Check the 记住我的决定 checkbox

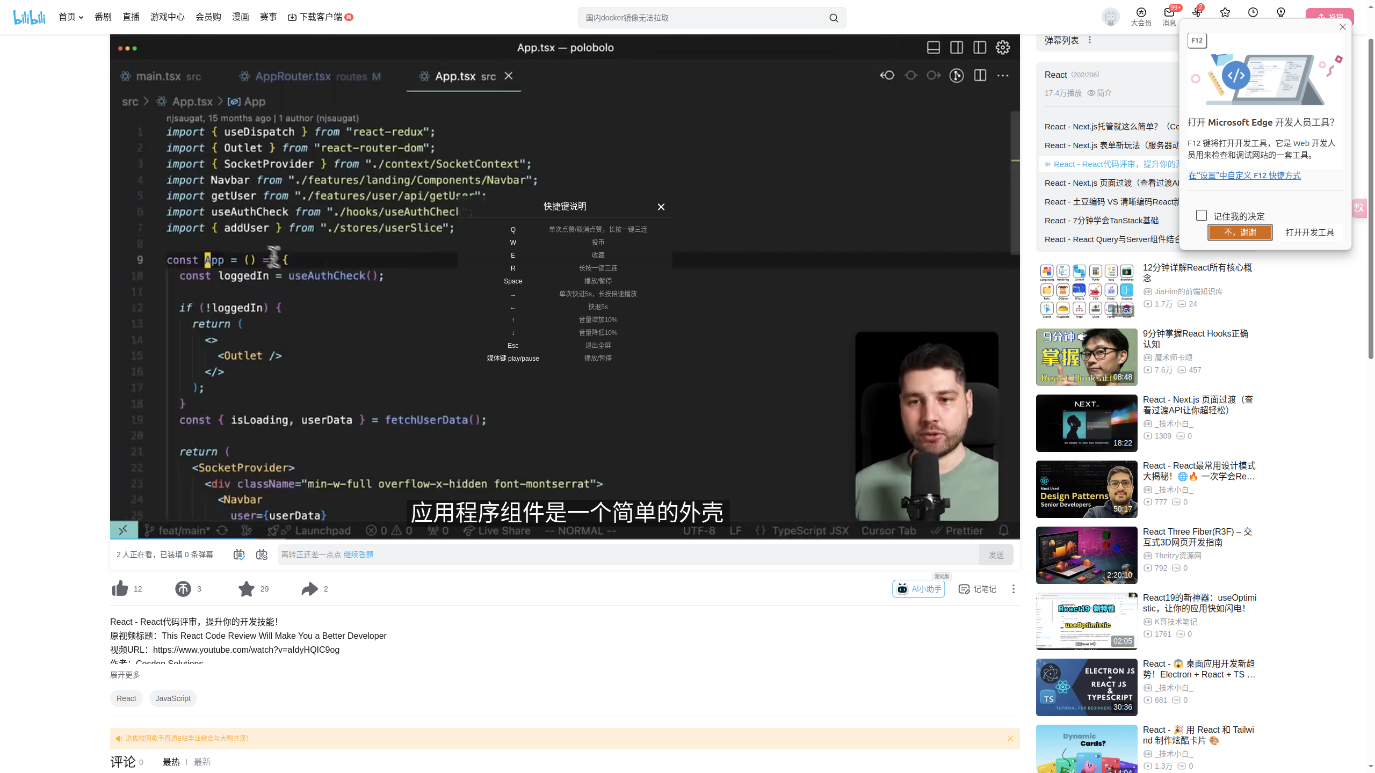[1202, 215]
